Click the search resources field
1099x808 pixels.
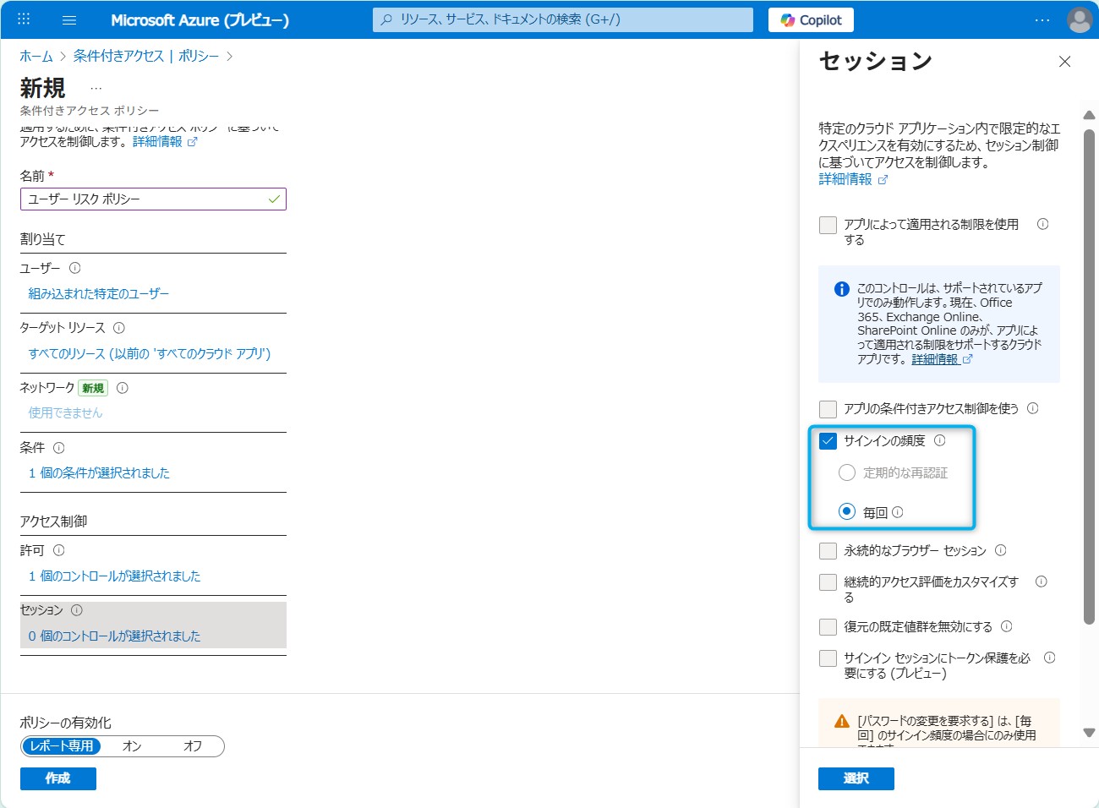coord(562,19)
